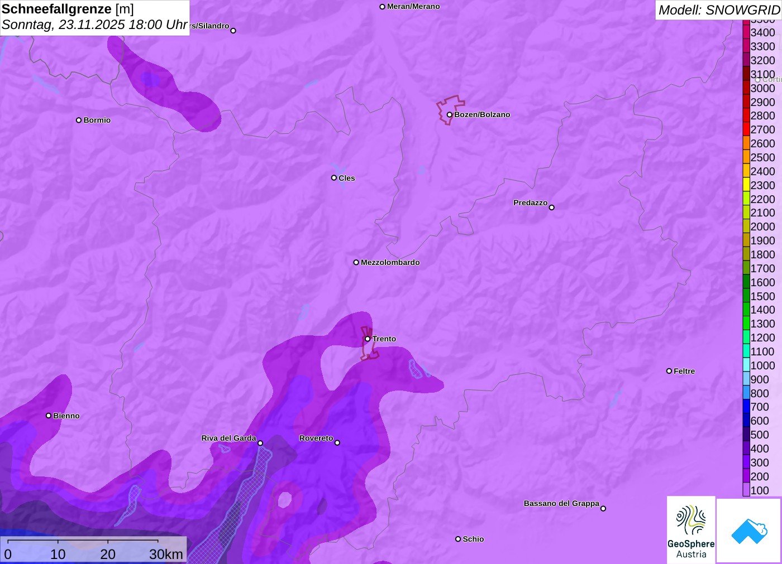Select the Riva del Garda marker
Screen dimensions: 782x564
[x=260, y=443]
